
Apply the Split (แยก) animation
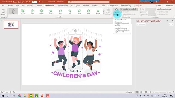60,11
